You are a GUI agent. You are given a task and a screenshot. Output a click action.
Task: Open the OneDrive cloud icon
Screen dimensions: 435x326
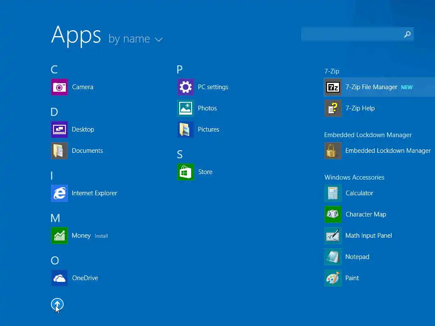point(59,278)
